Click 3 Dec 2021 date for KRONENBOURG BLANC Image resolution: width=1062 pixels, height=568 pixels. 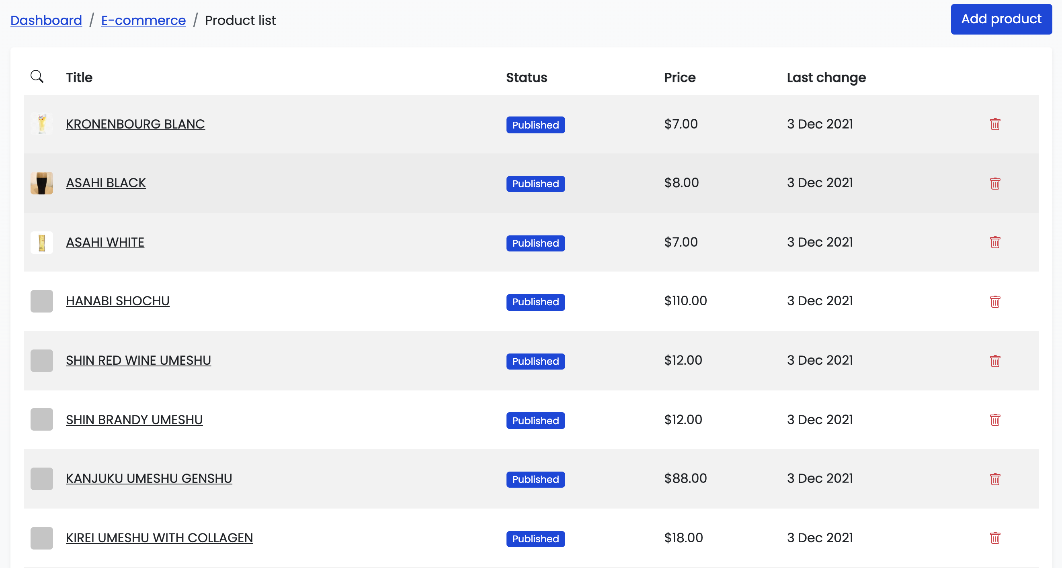820,124
